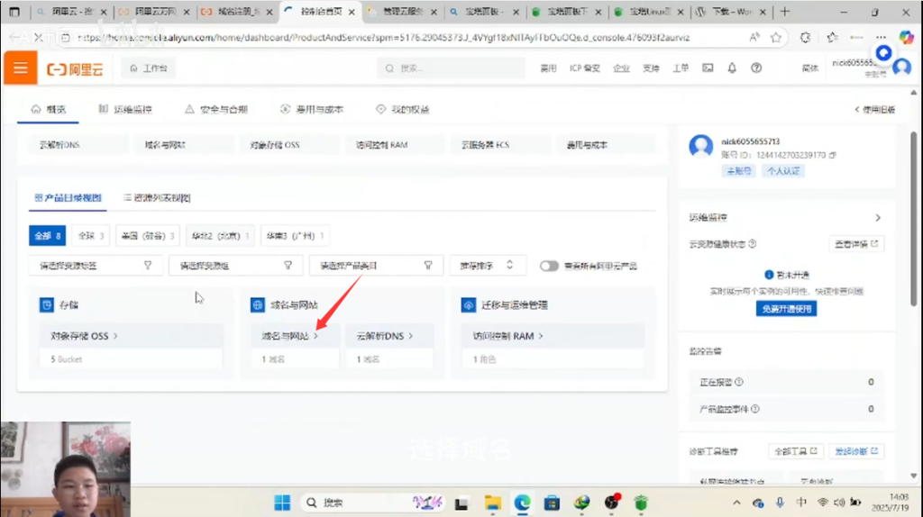Switch to 我的权益 tab
Screen dimensions: 923x517
403,109
